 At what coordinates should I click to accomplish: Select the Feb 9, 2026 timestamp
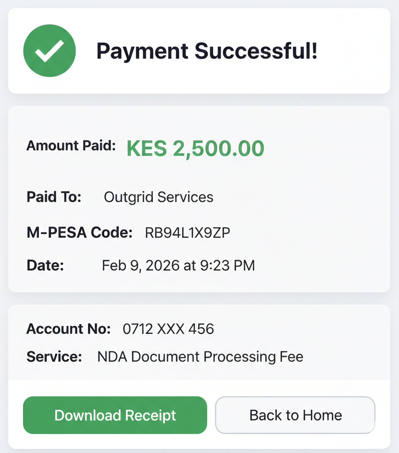coord(178,265)
